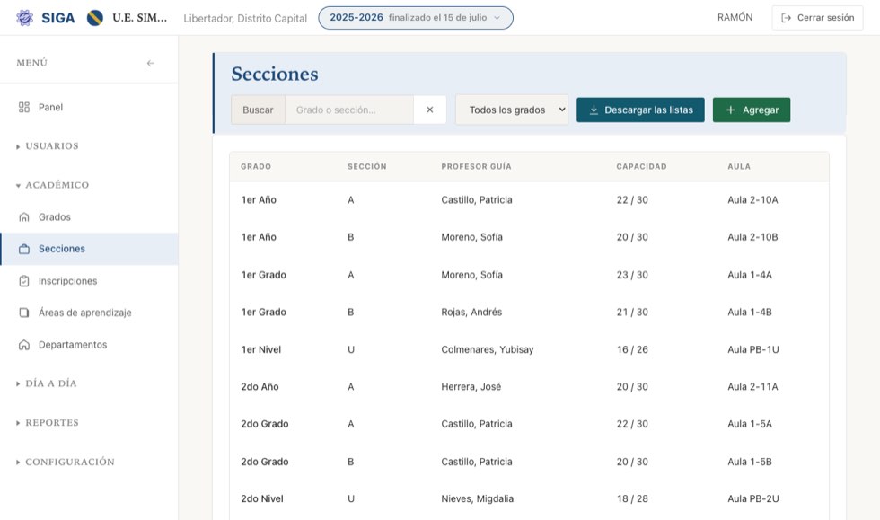Screen dimensions: 880x520
Task: Open Panel in the sidebar
Action: (x=89, y=107)
